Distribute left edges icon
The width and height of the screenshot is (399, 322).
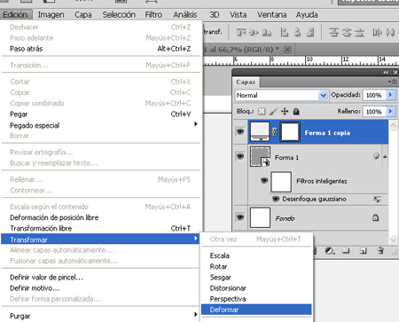377,32
